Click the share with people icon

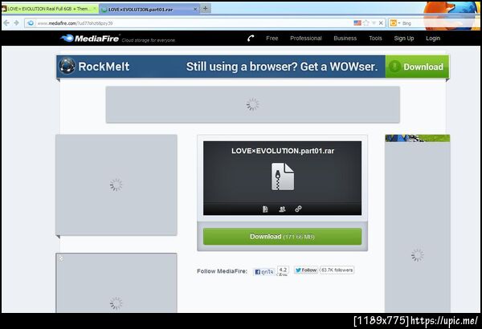coord(282,209)
